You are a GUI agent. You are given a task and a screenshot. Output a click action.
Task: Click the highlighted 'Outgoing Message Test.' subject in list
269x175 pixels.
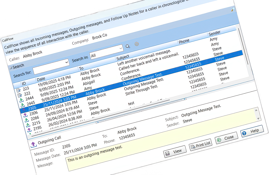pos(142,79)
